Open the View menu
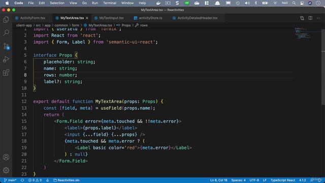The image size is (325, 183). (x=73, y=3)
